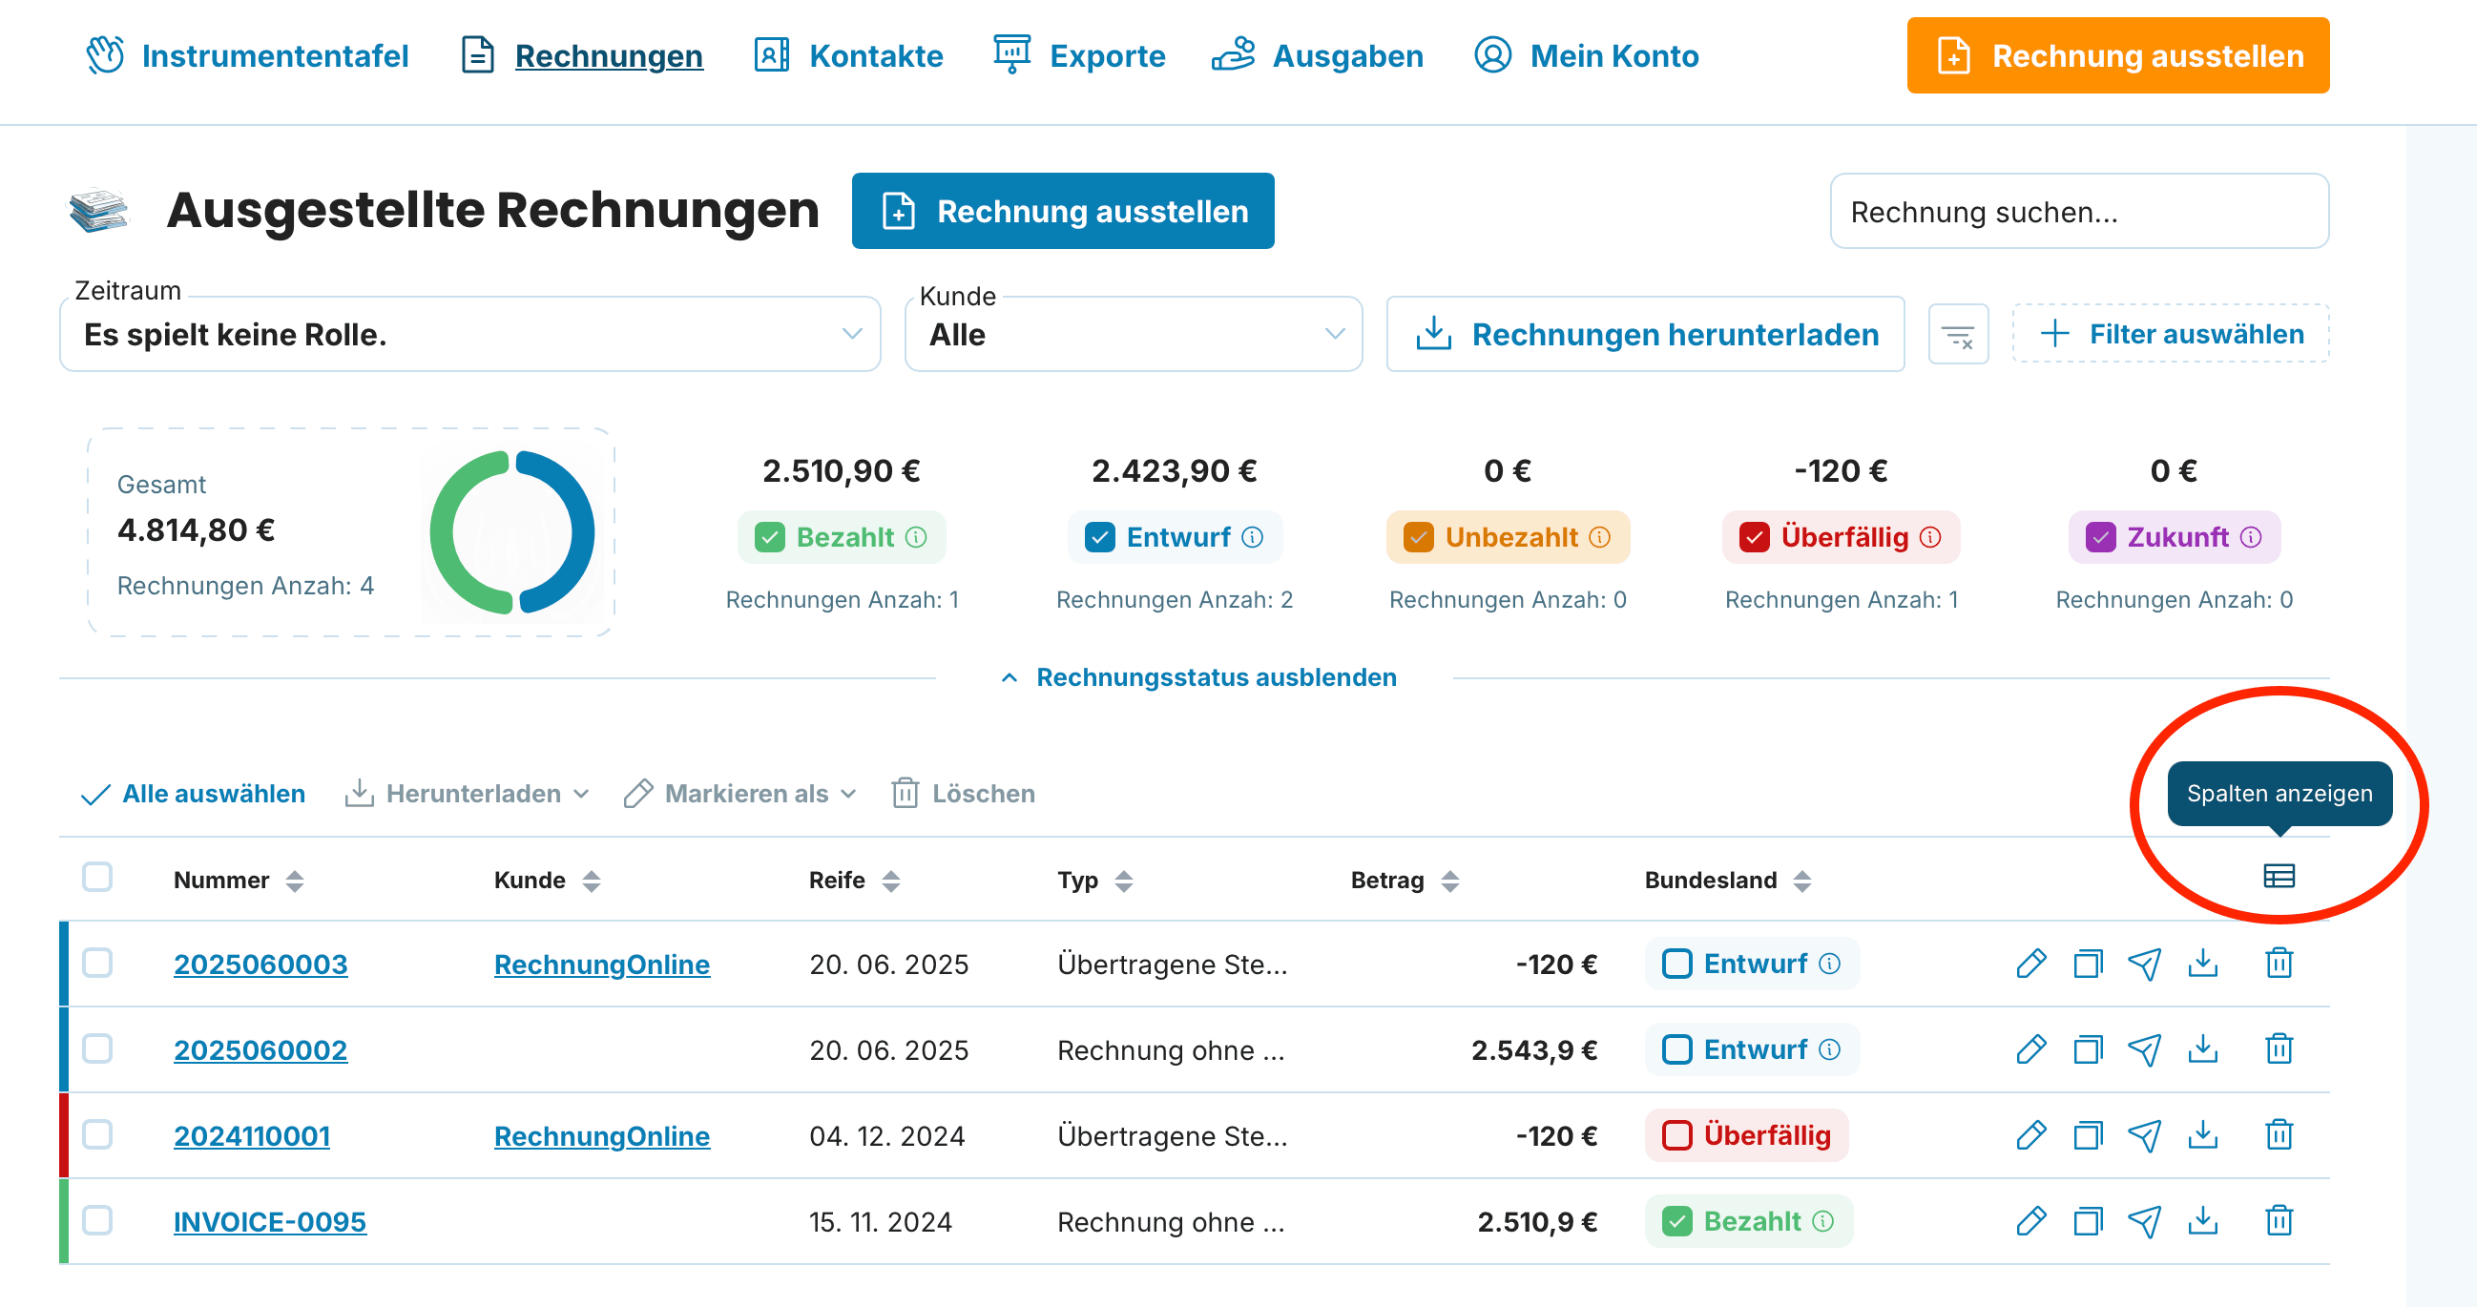Send invoice 2025060003 with paper plane icon
The image size is (2477, 1307).
pyautogui.click(x=2144, y=963)
